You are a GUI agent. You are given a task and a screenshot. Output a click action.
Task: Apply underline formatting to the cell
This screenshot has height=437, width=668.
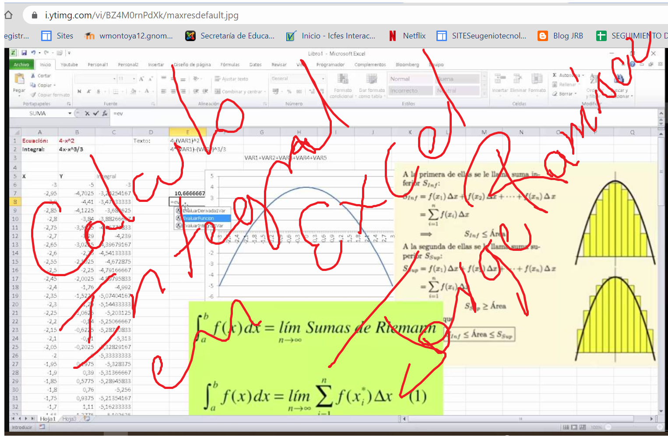click(98, 91)
